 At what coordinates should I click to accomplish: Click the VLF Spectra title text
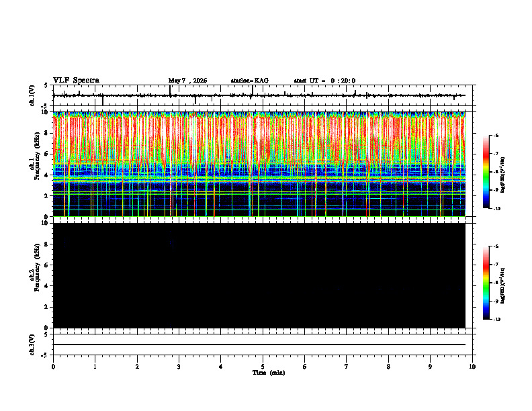[x=76, y=81]
